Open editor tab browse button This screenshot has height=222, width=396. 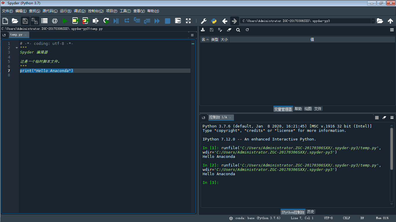(x=4, y=35)
